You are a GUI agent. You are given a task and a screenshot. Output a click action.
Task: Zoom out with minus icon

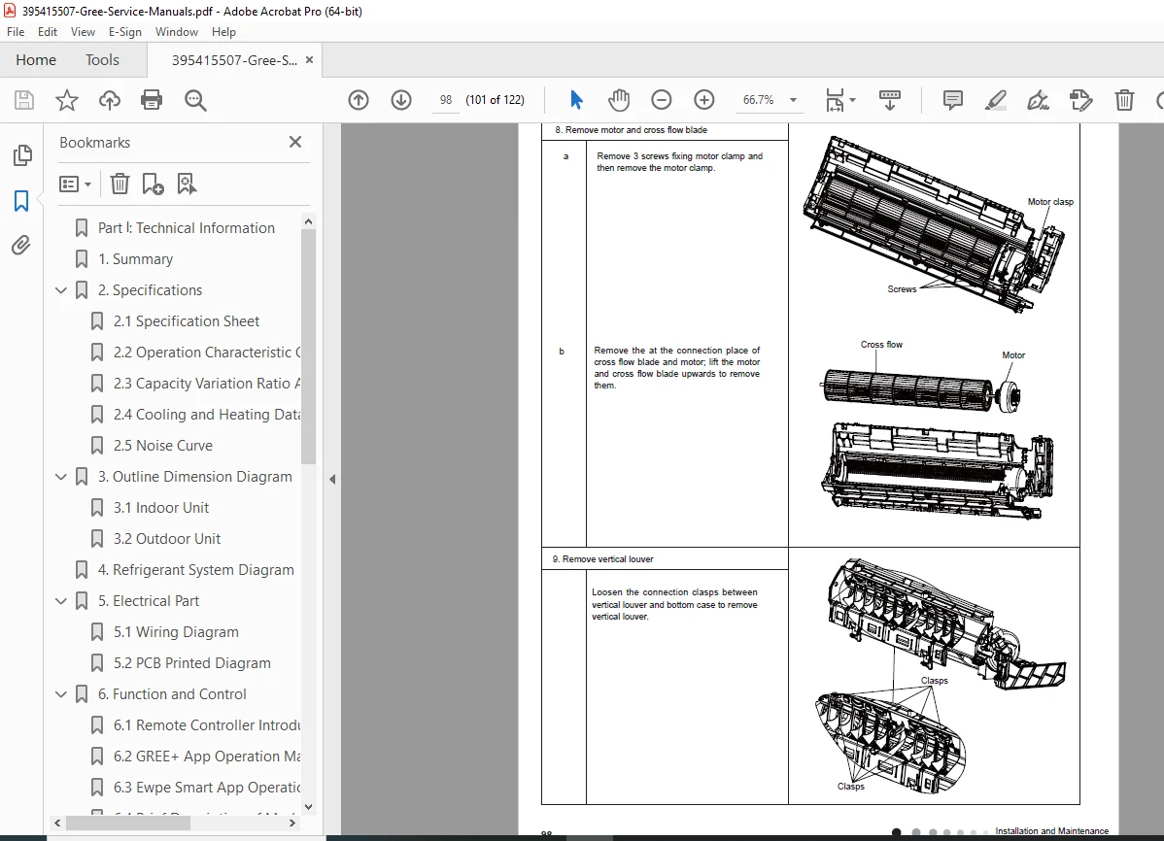[x=661, y=100]
